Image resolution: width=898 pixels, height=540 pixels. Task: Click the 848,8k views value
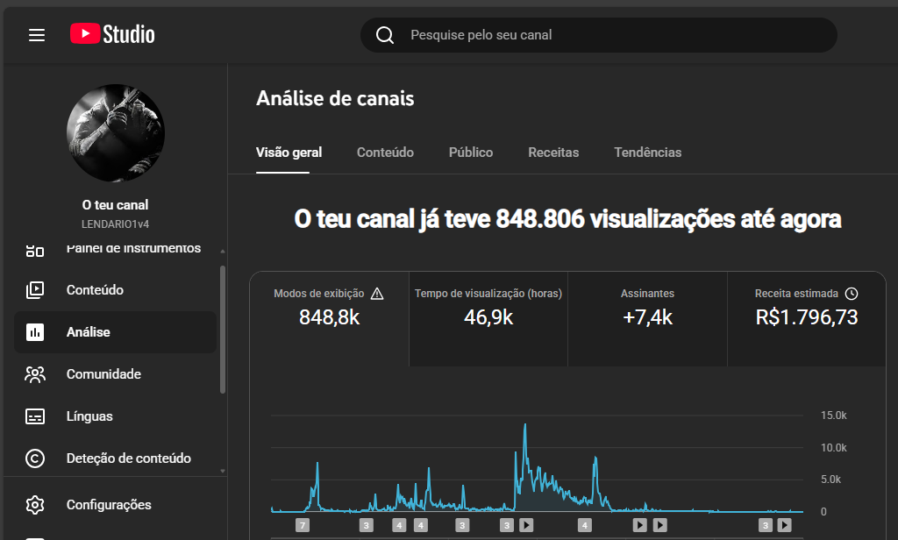click(x=330, y=317)
